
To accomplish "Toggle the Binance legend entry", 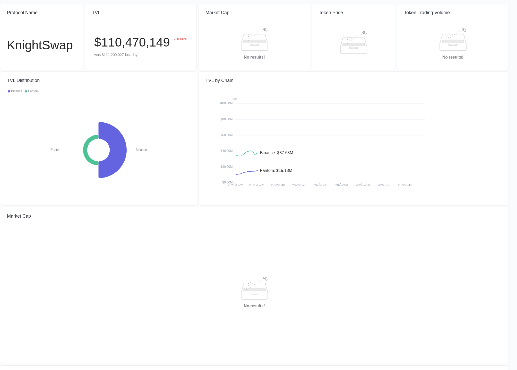I will [x=15, y=91].
